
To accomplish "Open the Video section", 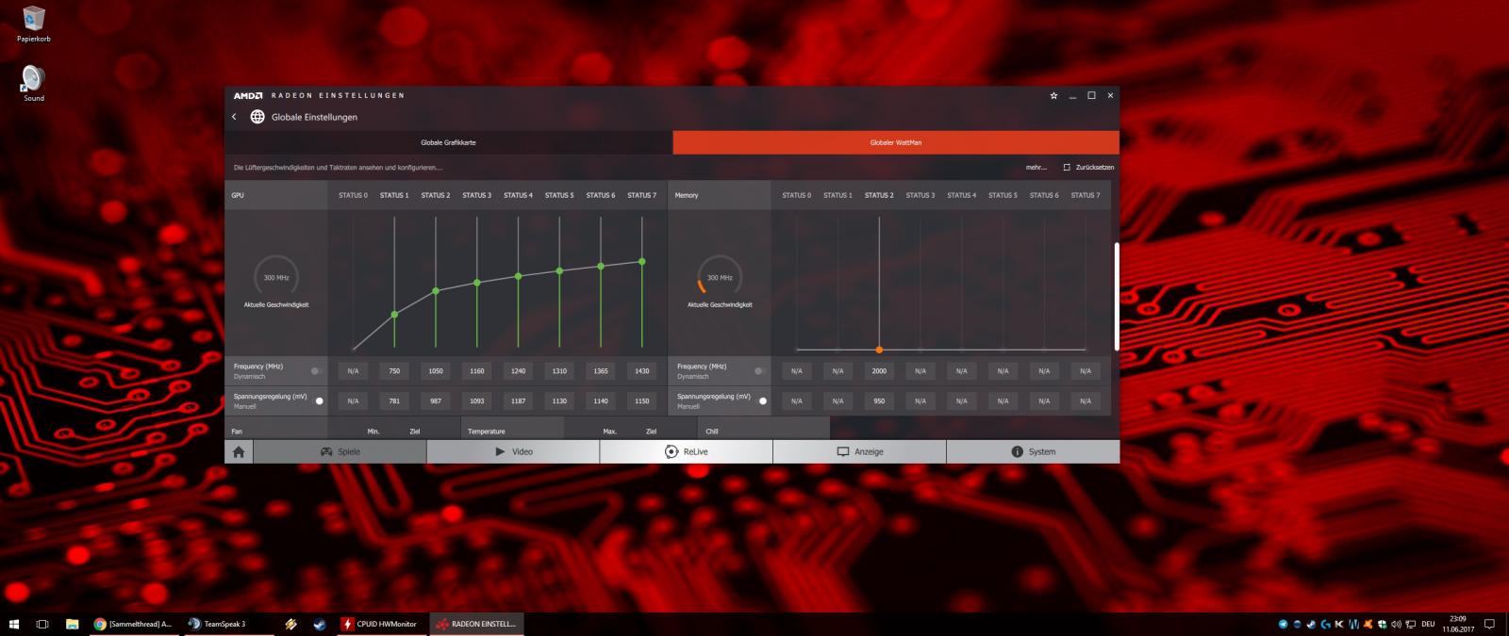I will [513, 451].
